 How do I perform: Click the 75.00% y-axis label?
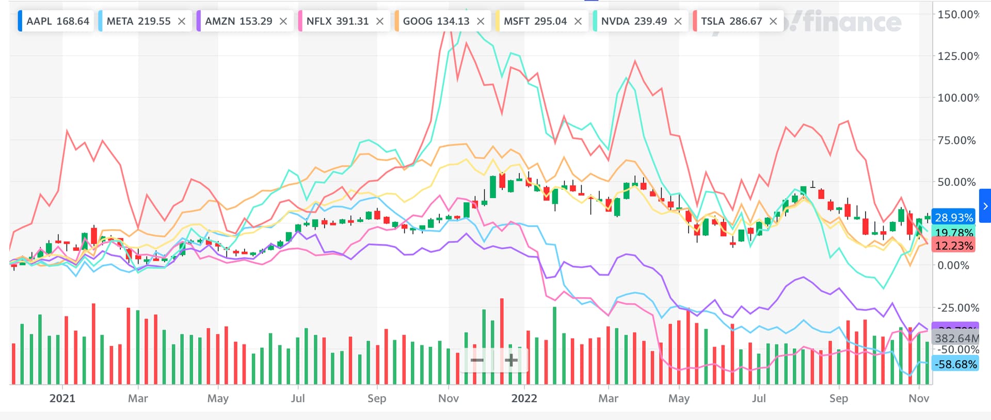coord(956,140)
